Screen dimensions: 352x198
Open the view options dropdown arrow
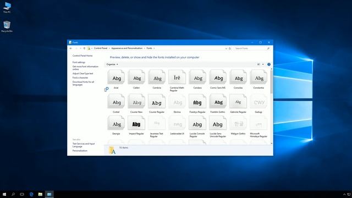pos(263,64)
